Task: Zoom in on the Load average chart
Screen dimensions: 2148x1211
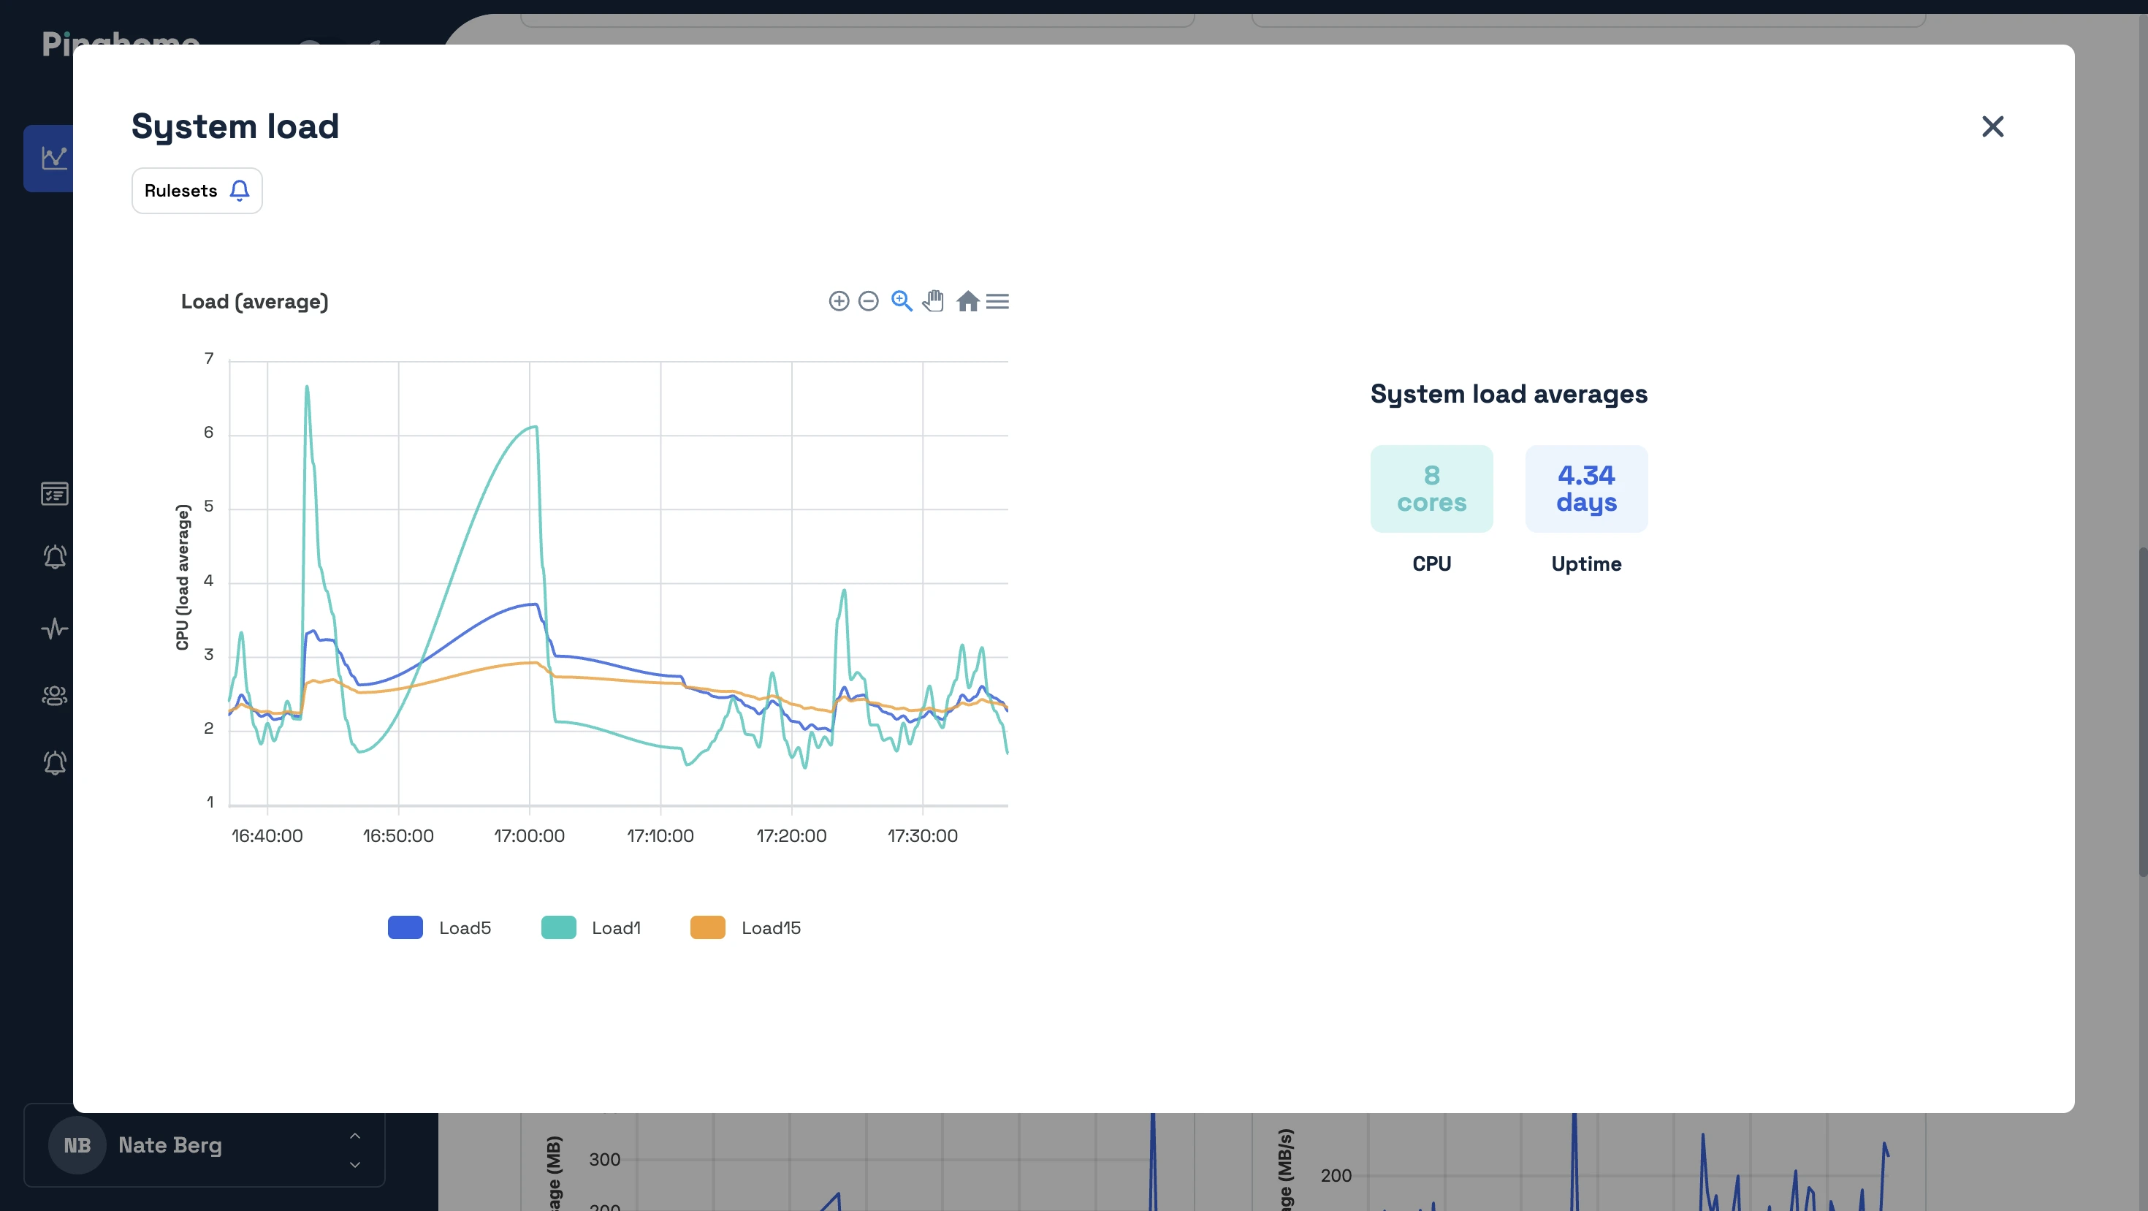Action: pyautogui.click(x=839, y=301)
